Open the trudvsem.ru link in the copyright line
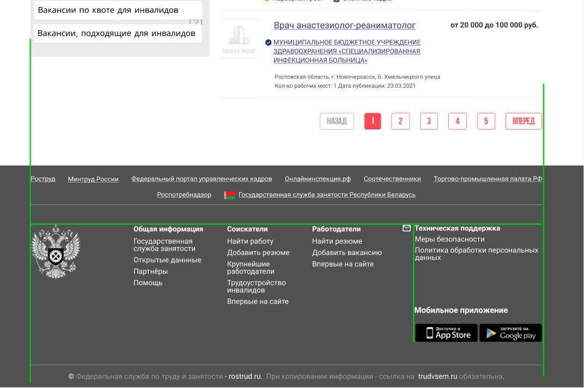The width and height of the screenshot is (584, 388). pyautogui.click(x=436, y=375)
